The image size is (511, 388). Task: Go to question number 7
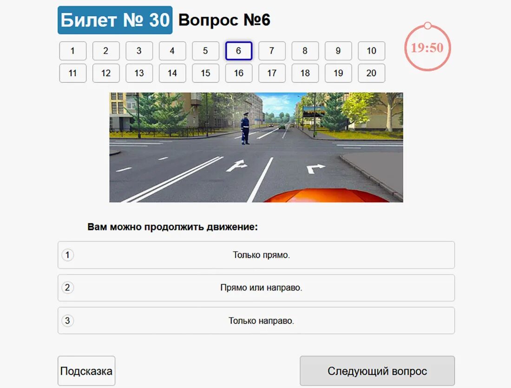[x=272, y=51]
